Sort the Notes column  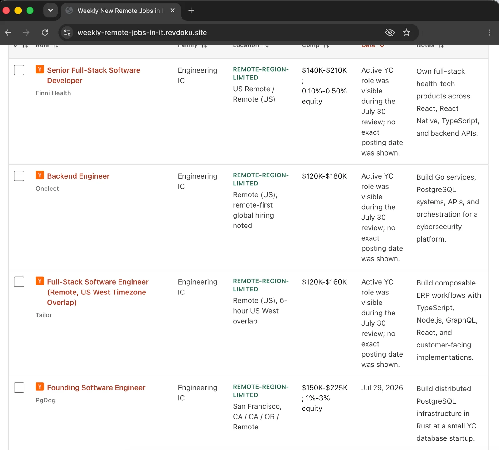(441, 46)
